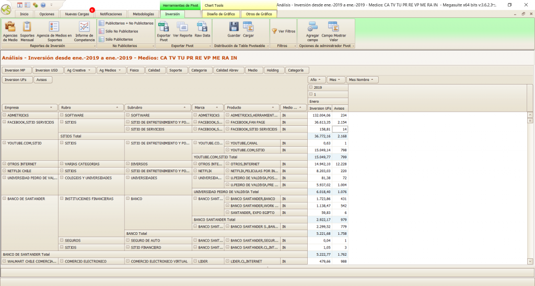This screenshot has width=535, height=286.
Task: Click Inversion MP field button
Action: point(16,70)
